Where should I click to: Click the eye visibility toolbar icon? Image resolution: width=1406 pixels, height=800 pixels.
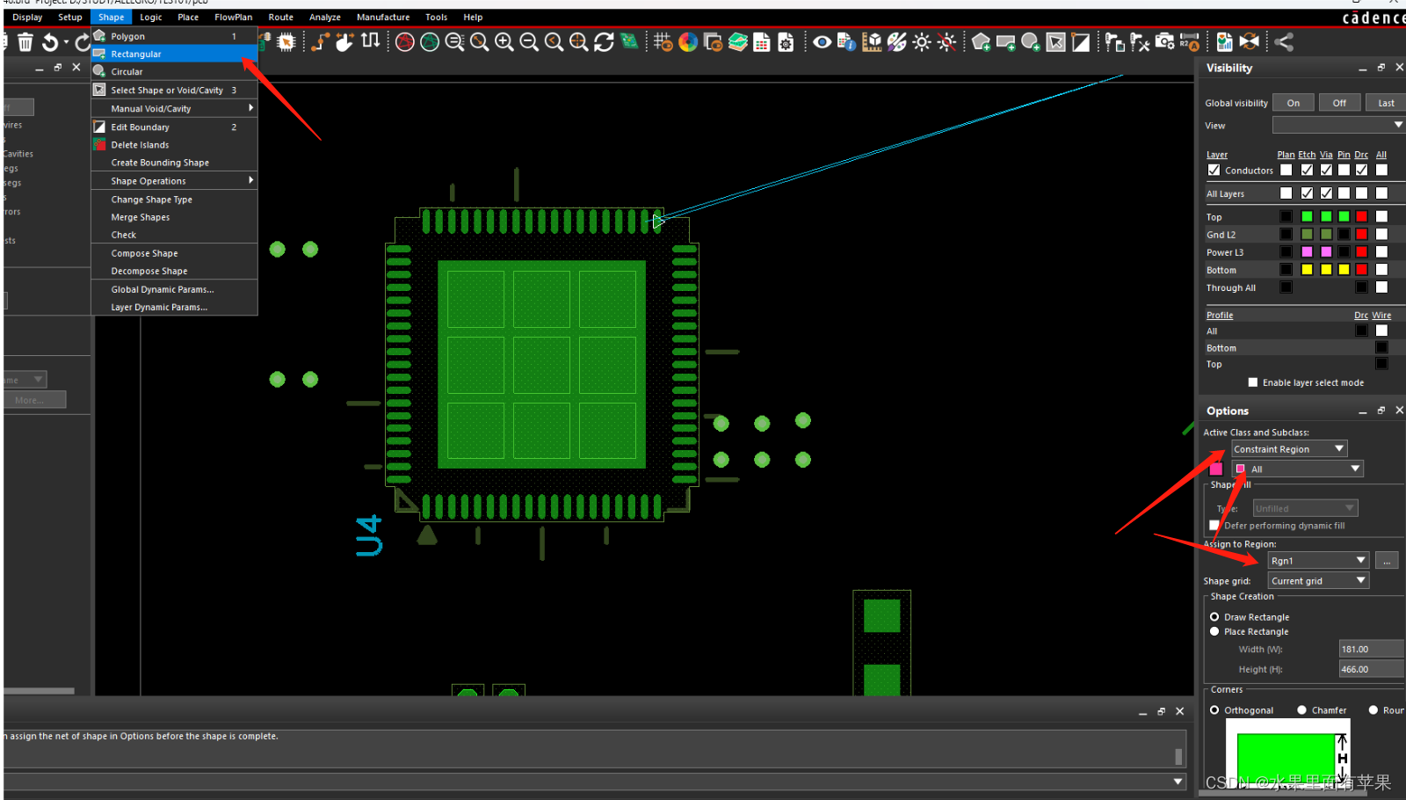coord(822,42)
